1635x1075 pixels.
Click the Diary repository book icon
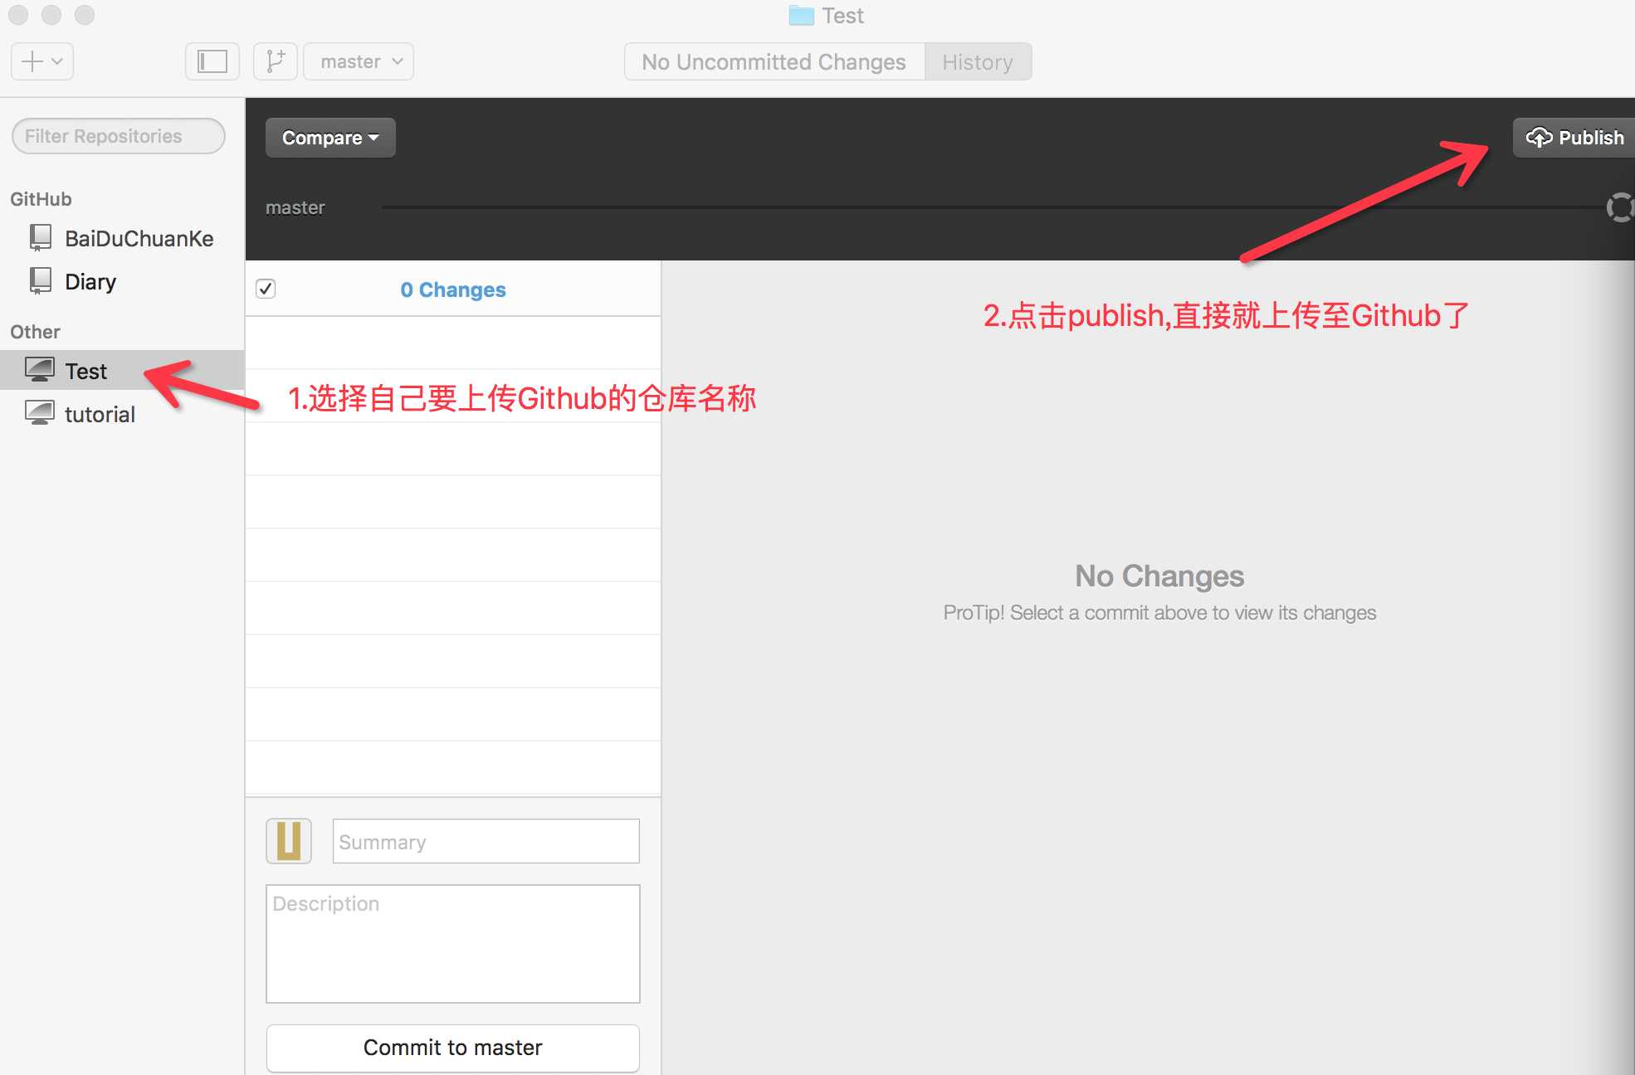[40, 281]
